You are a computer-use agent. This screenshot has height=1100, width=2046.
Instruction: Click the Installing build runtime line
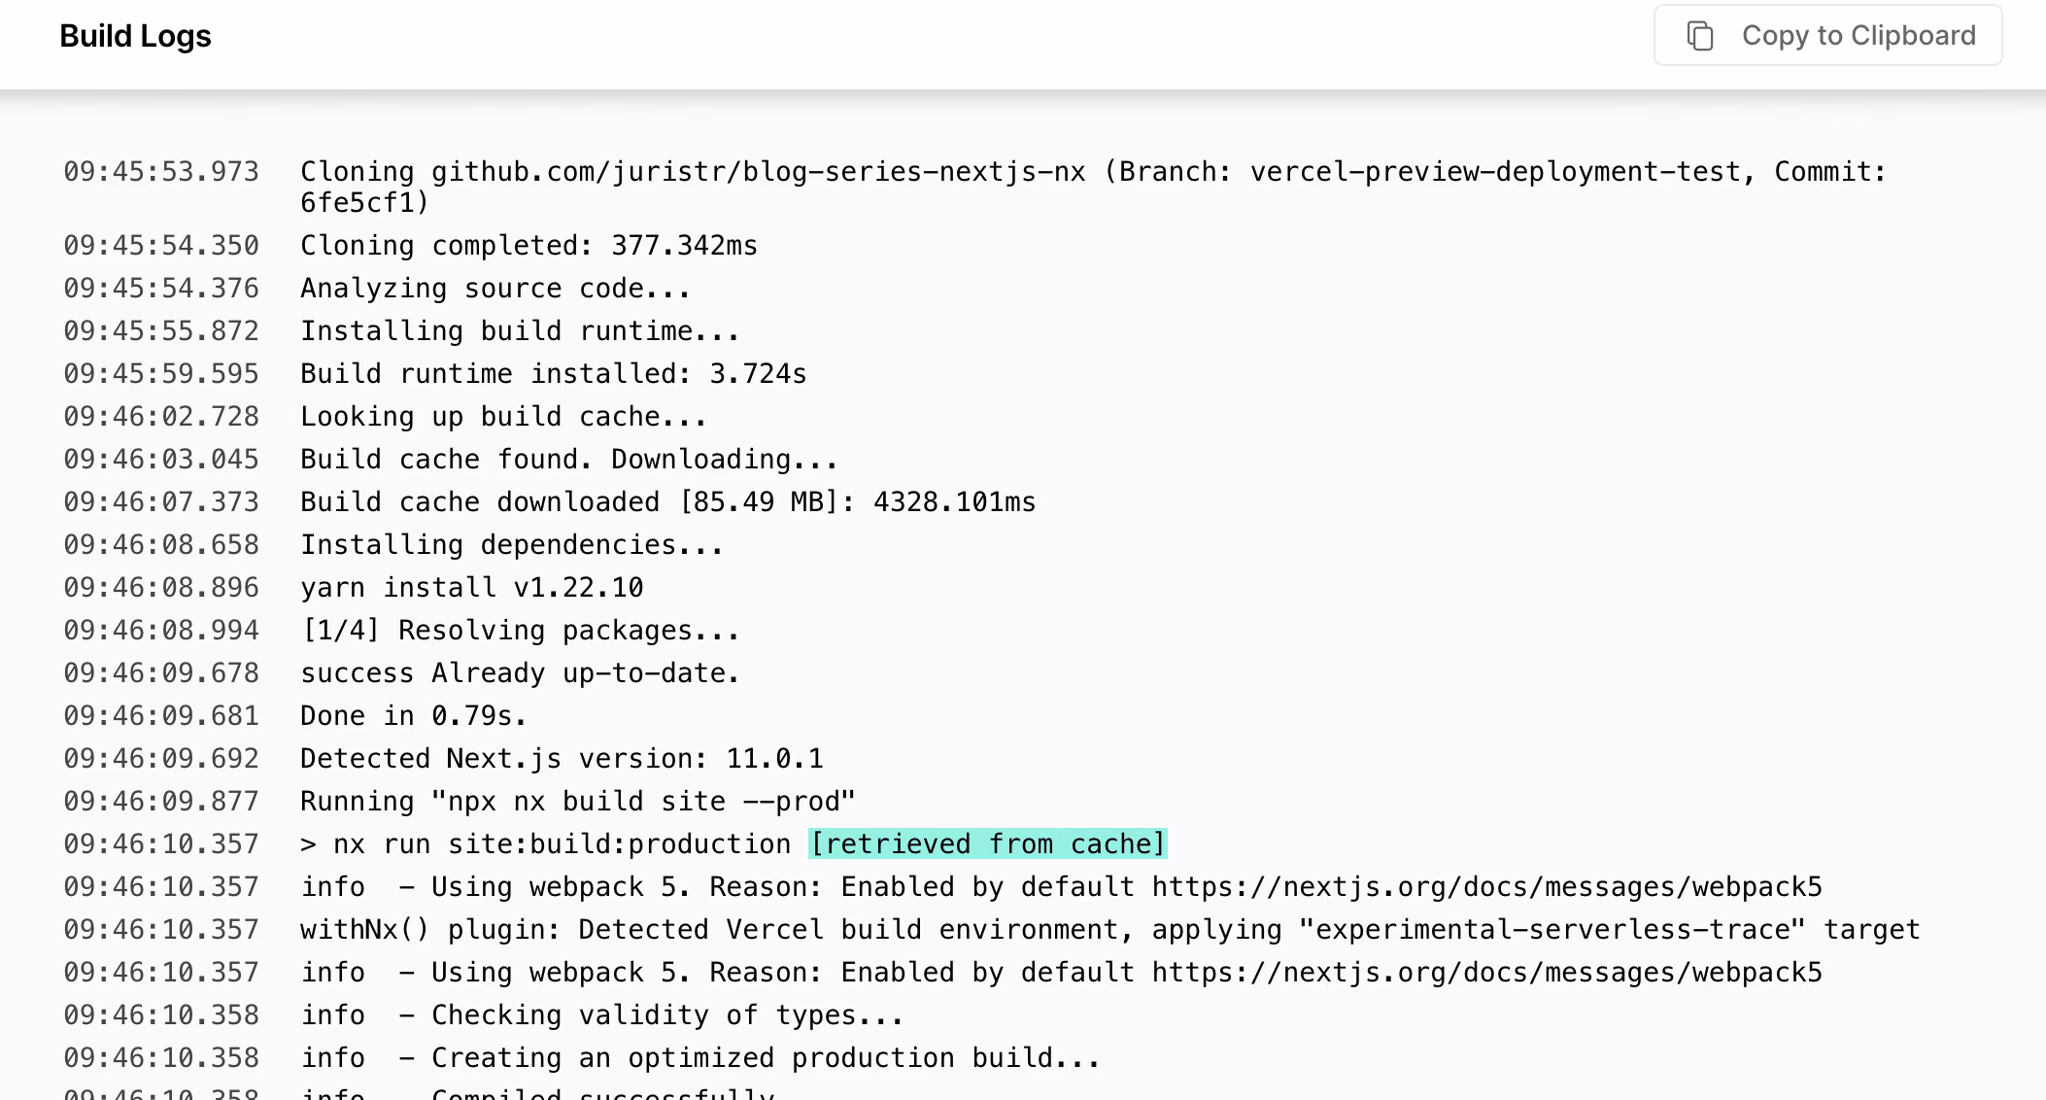tap(520, 330)
